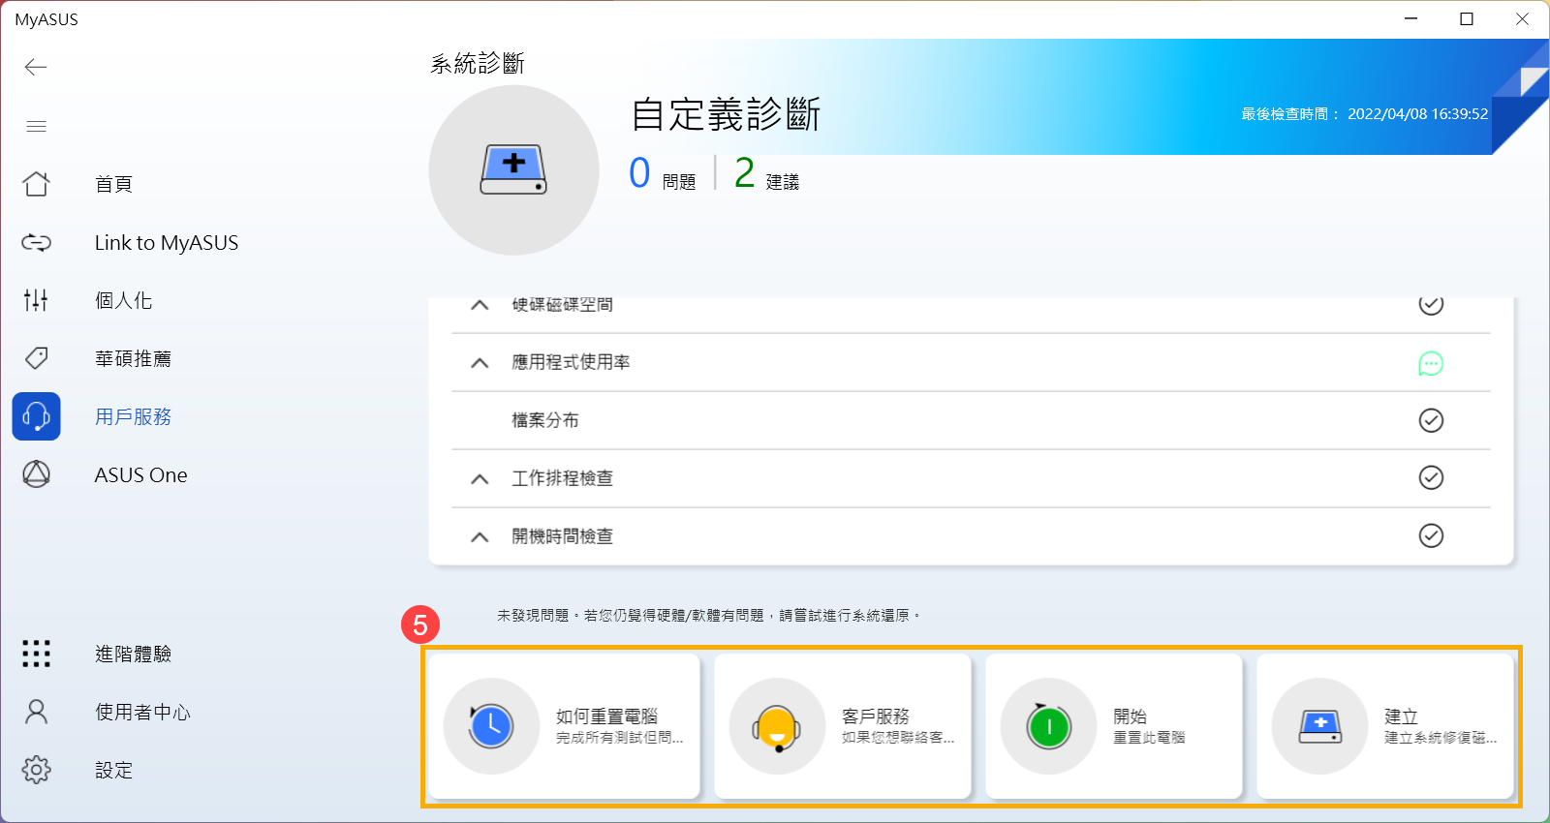Click the checkmark status on 開機時間檢查 row

point(1431,535)
